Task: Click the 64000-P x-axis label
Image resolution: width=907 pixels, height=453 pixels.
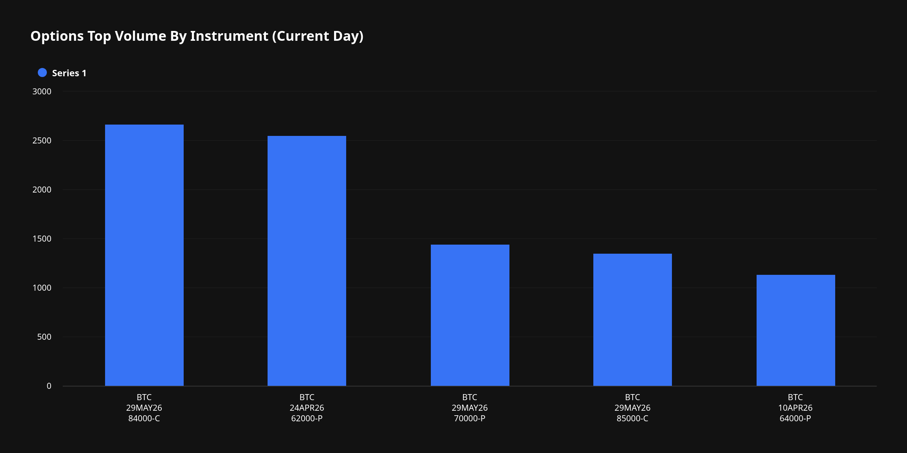Action: tap(795, 418)
